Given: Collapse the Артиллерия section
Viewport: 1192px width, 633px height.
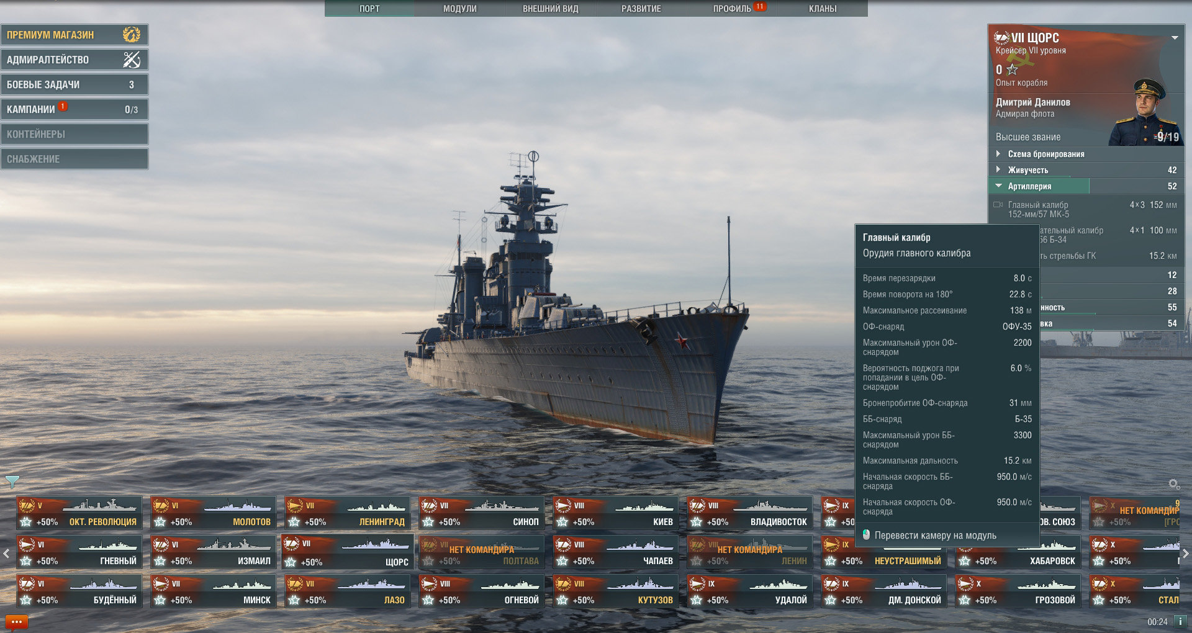Looking at the screenshot, I should pyautogui.click(x=1029, y=186).
